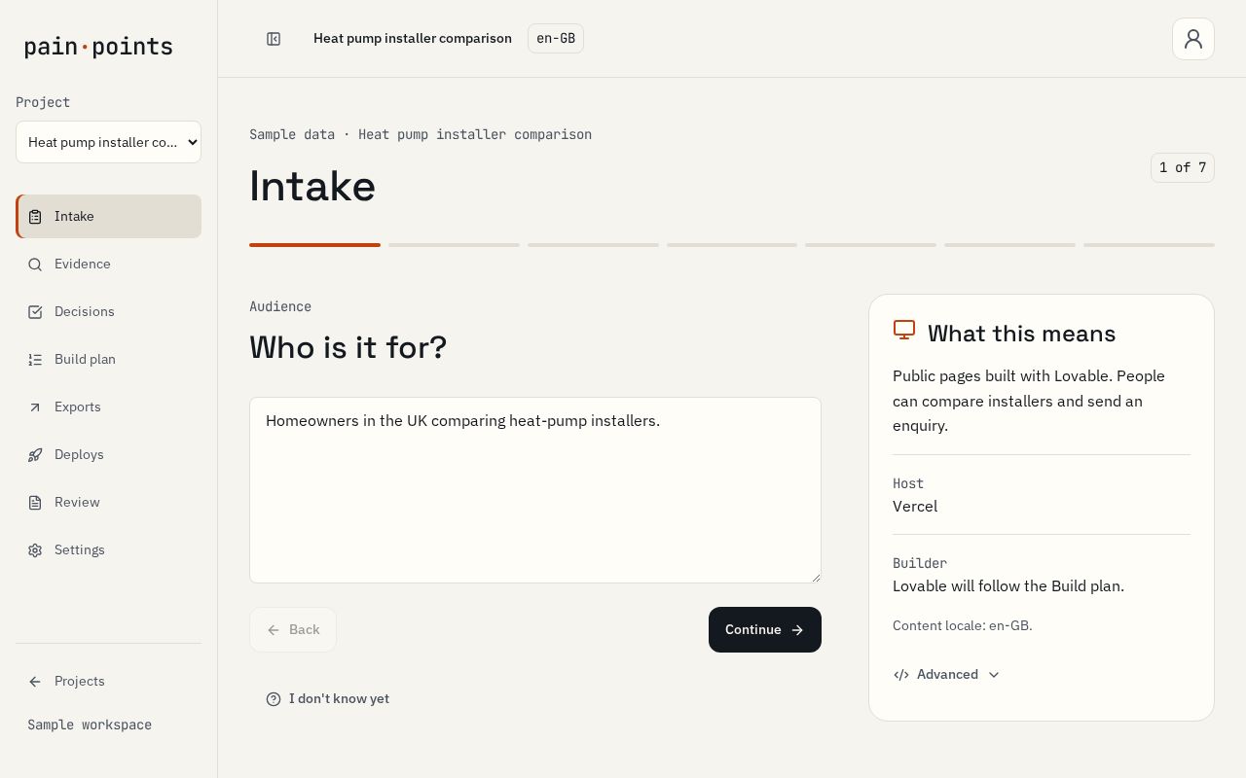The width and height of the screenshot is (1246, 778).
Task: Click the Intake clipboard icon
Action: pos(35,217)
